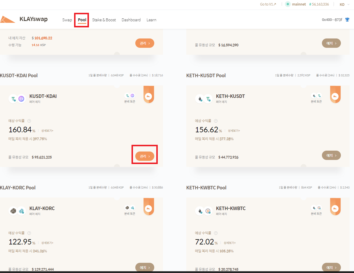Image resolution: width=354 pixels, height=273 pixels.
Task: Click the top-left 관리 button
Action: pyautogui.click(x=145, y=43)
